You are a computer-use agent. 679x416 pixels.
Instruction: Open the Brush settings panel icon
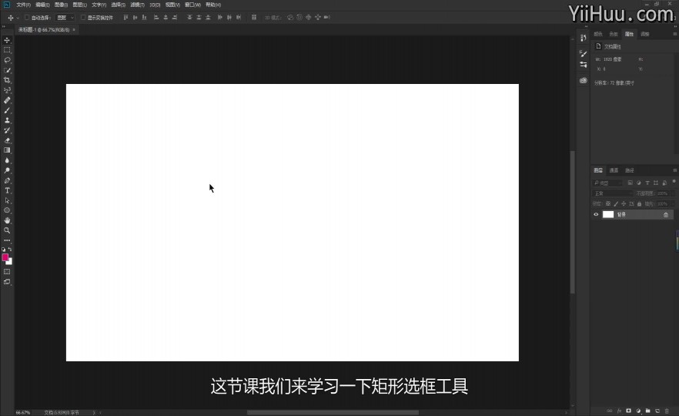point(584,54)
